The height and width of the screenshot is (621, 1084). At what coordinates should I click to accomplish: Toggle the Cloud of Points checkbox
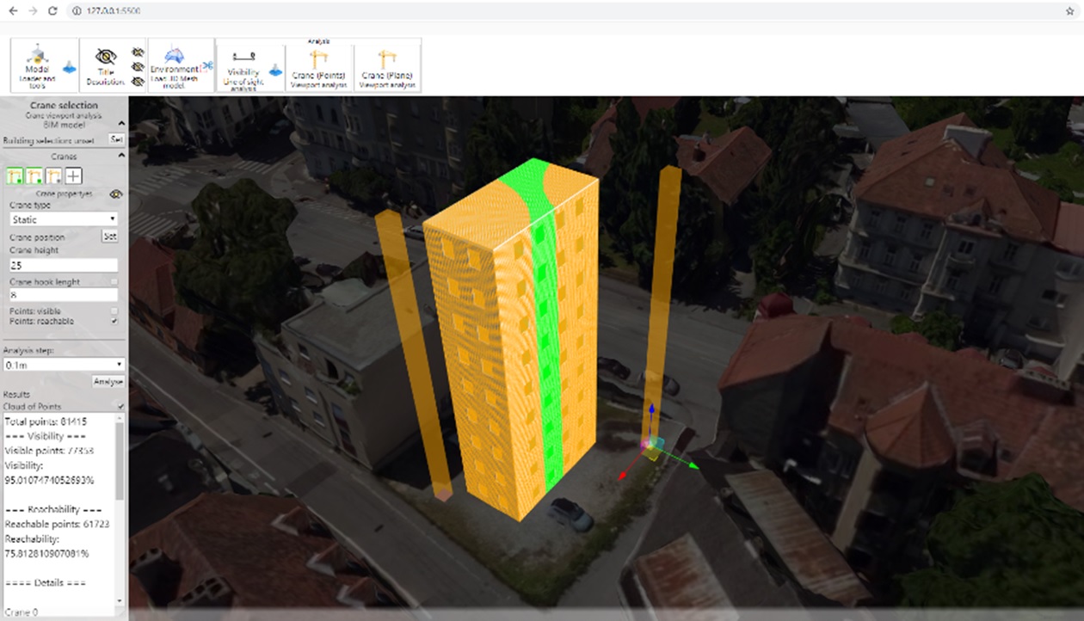pos(120,406)
